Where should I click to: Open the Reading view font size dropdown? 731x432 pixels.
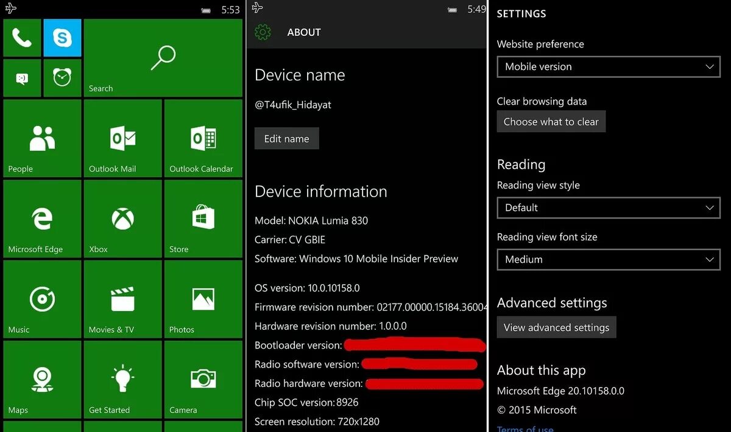coord(609,259)
